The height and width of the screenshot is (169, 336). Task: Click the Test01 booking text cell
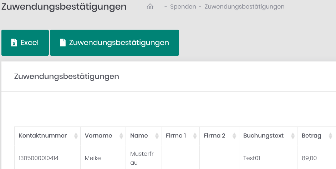(x=252, y=158)
